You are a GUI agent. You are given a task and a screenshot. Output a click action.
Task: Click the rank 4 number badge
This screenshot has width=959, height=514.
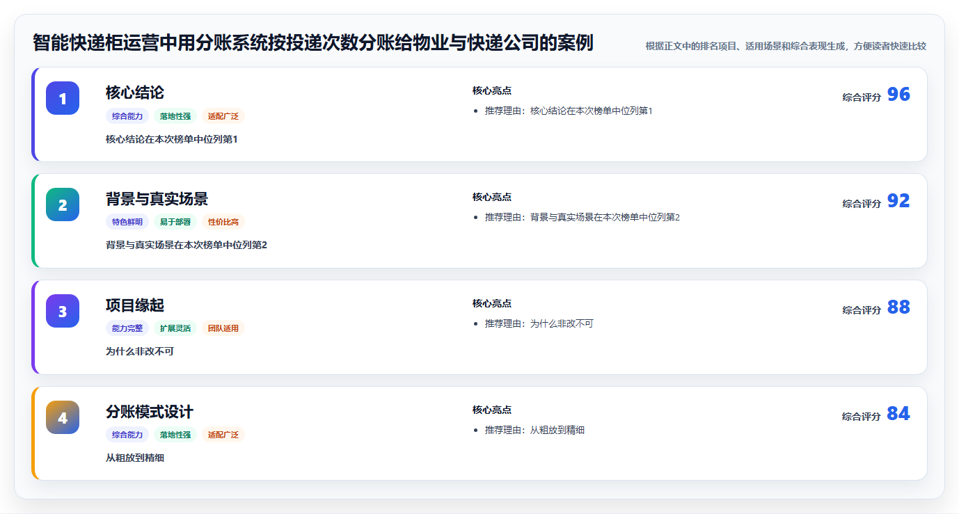click(x=63, y=417)
